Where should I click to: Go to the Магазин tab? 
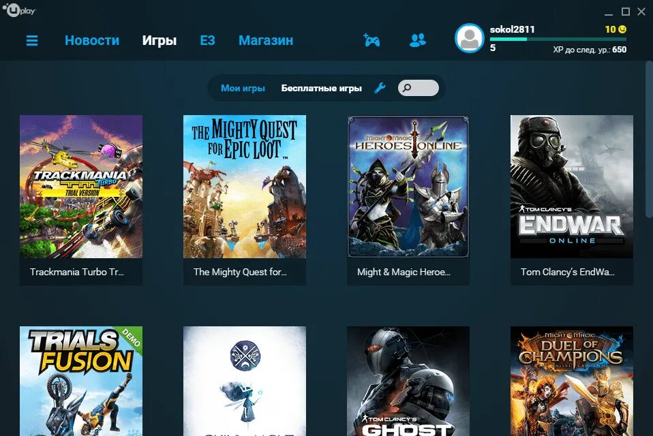[x=266, y=40]
